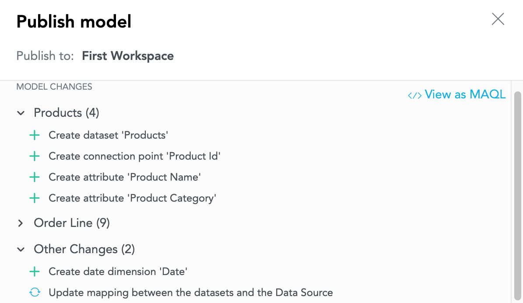Click the plus icon next to 'Product Id' connection point
The image size is (523, 303).
click(x=34, y=156)
